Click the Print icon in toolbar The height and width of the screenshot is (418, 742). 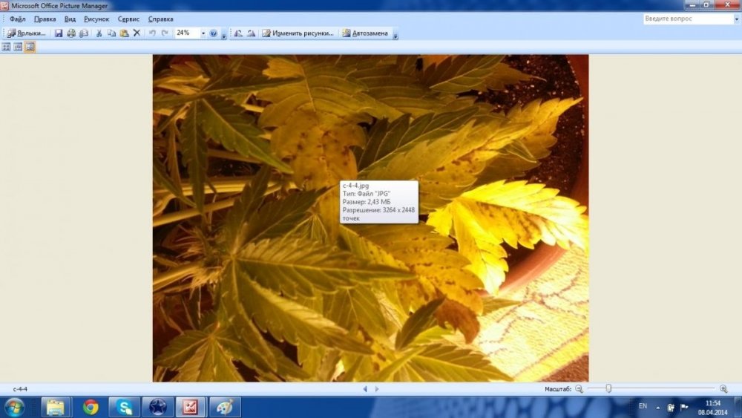click(x=71, y=33)
